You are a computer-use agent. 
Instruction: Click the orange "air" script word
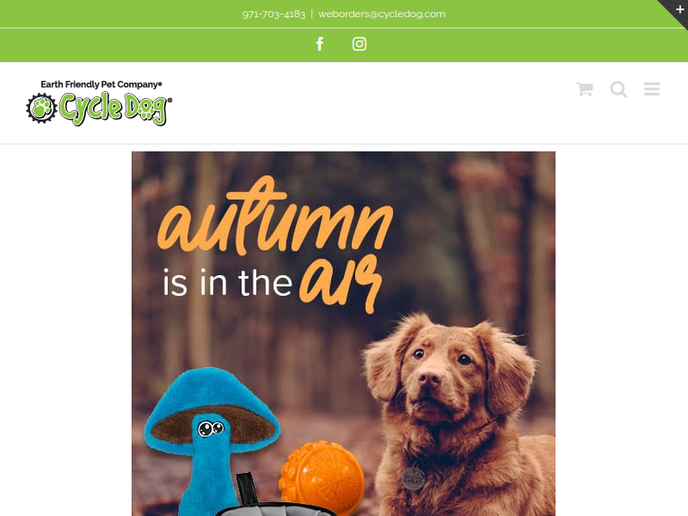[x=340, y=284]
